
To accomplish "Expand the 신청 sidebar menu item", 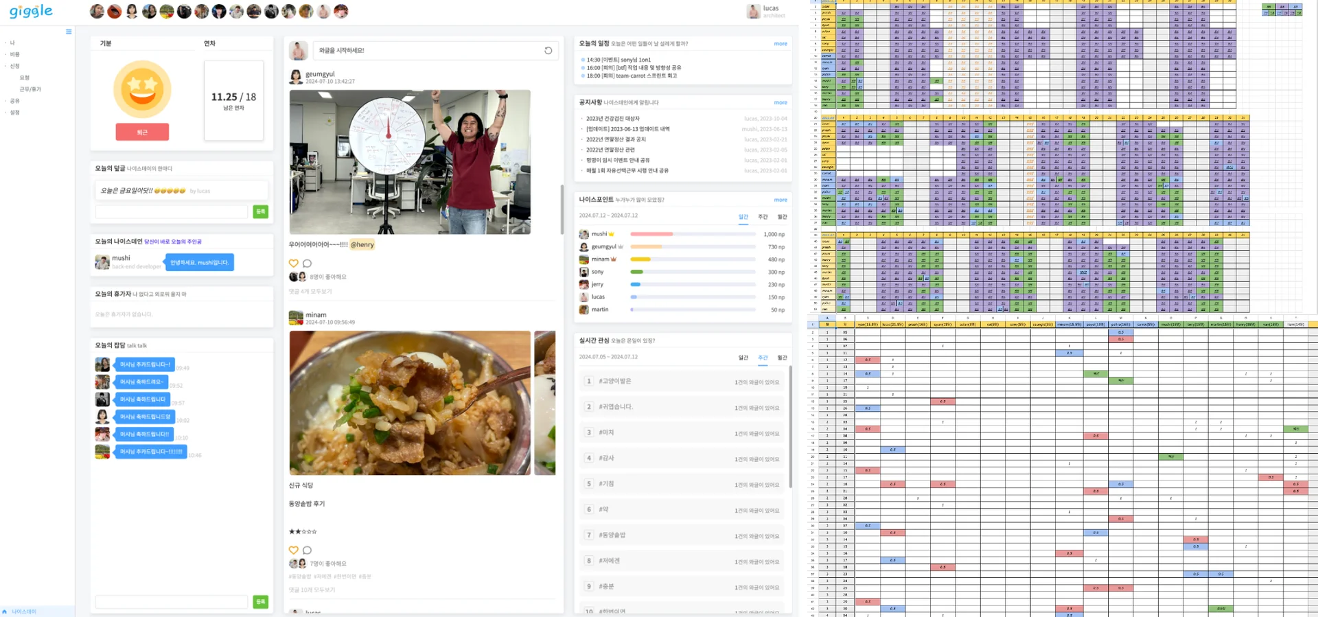I will point(15,66).
